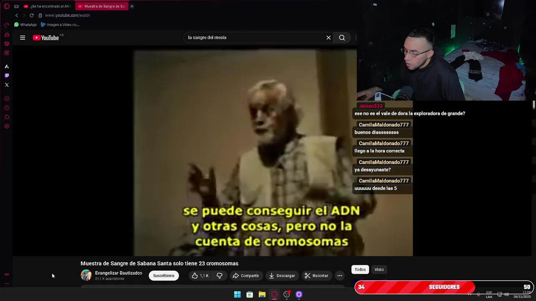This screenshot has width=536, height=301.
Task: Open sidebar settings gear icon
Action: [7, 126]
